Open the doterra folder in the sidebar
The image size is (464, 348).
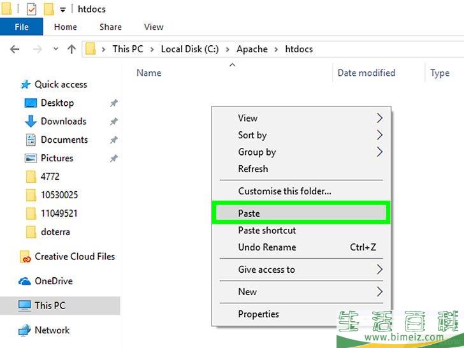(55, 232)
